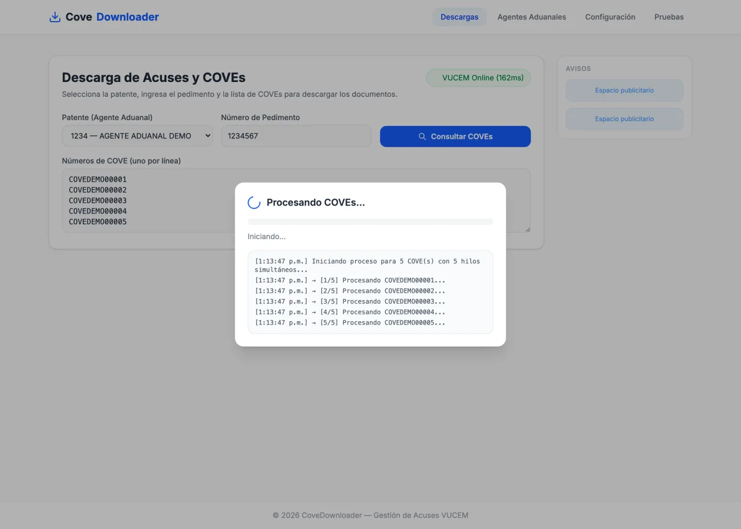Switch to the Pruebas tab

(669, 17)
